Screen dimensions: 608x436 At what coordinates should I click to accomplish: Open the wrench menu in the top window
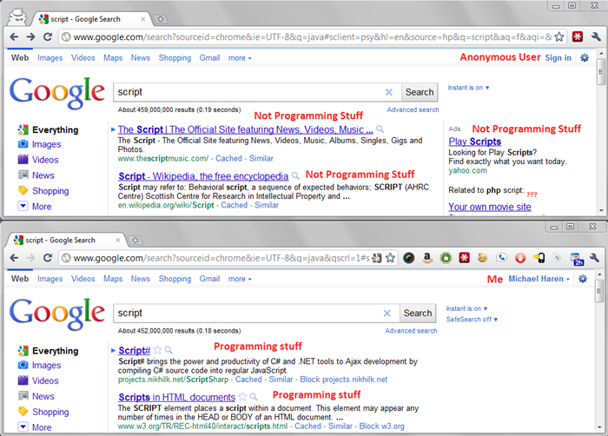pos(597,36)
